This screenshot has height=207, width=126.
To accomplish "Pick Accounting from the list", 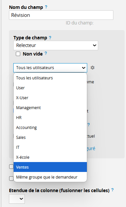I will (x=50, y=128).
